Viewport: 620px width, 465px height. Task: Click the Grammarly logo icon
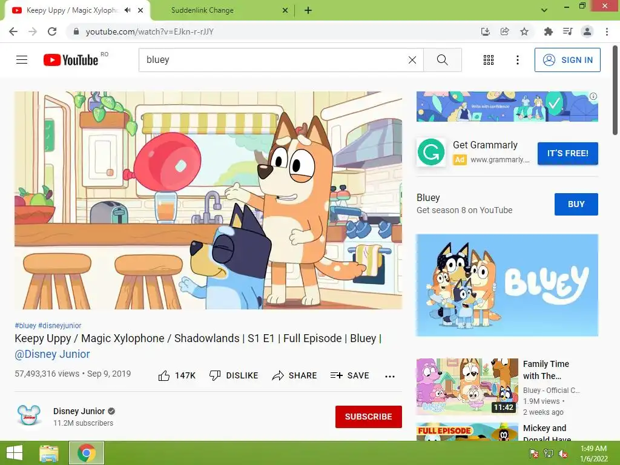431,152
